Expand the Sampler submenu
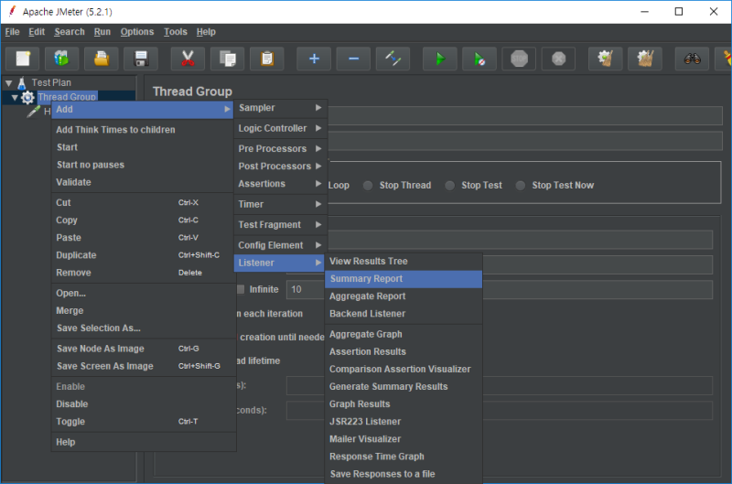 click(280, 108)
